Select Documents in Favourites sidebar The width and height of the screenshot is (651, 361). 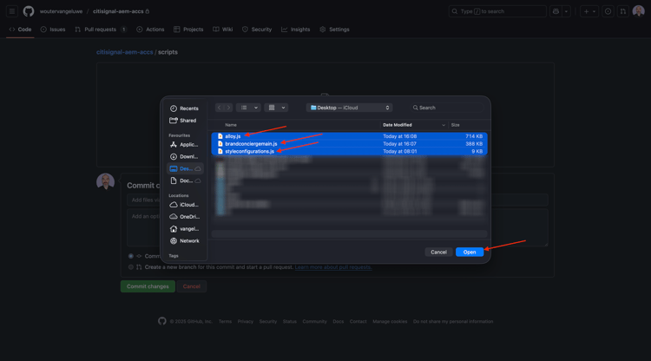coord(184,180)
